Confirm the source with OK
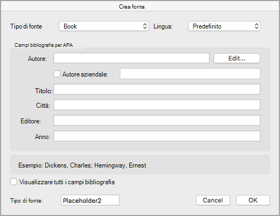Viewport: 280px width, 216px height. point(253,200)
